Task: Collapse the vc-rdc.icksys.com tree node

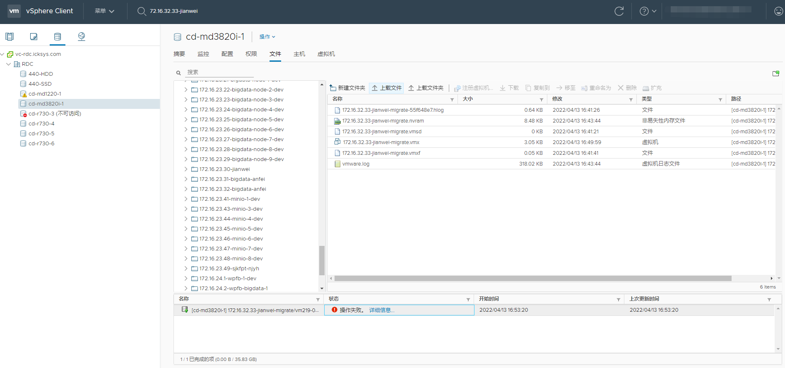Action: pyautogui.click(x=2, y=54)
